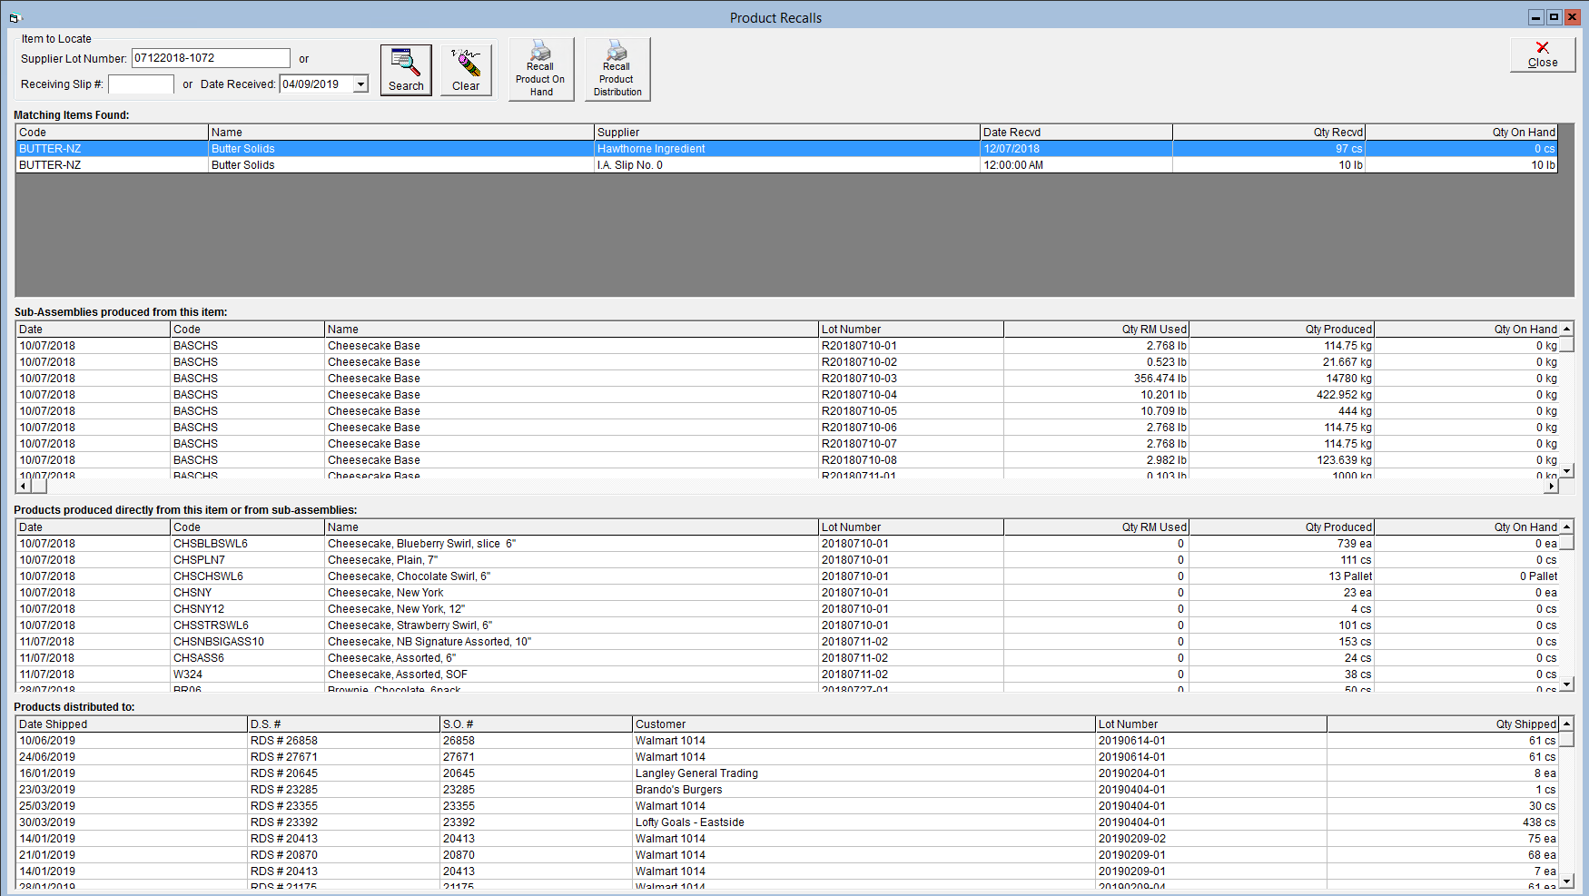
Task: Select Langley General Trading customer row
Action: coord(787,773)
